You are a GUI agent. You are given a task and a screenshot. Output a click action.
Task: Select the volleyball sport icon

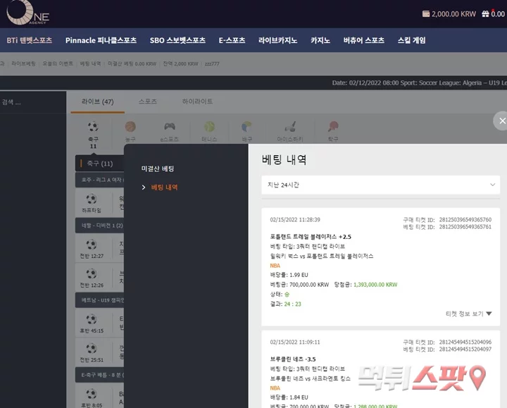tap(246, 127)
